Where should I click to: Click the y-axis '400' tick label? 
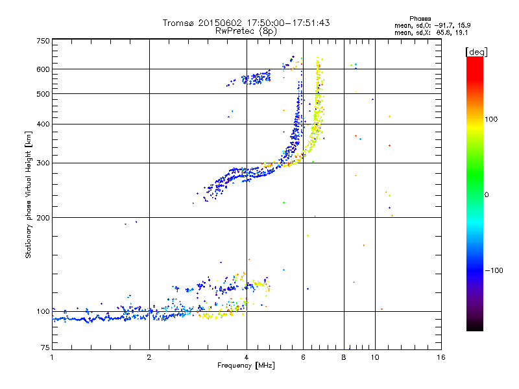point(43,124)
